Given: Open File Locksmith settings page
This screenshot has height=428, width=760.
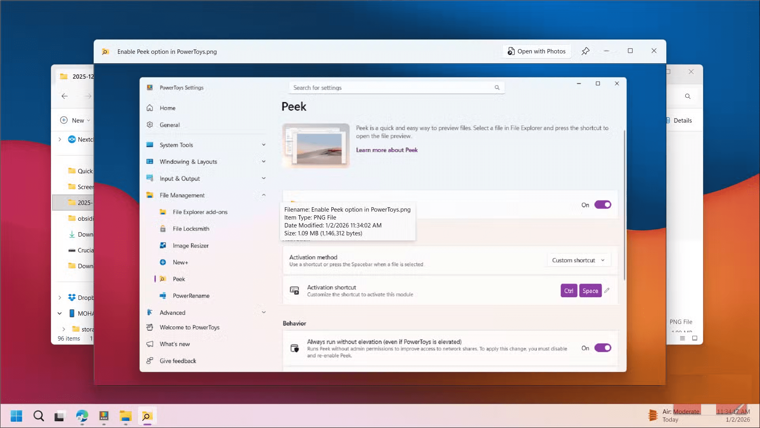Looking at the screenshot, I should 191,229.
